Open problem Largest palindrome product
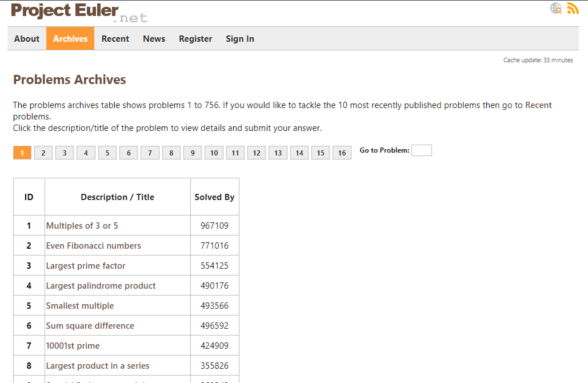Screen dimensions: 588x383 (x=101, y=286)
